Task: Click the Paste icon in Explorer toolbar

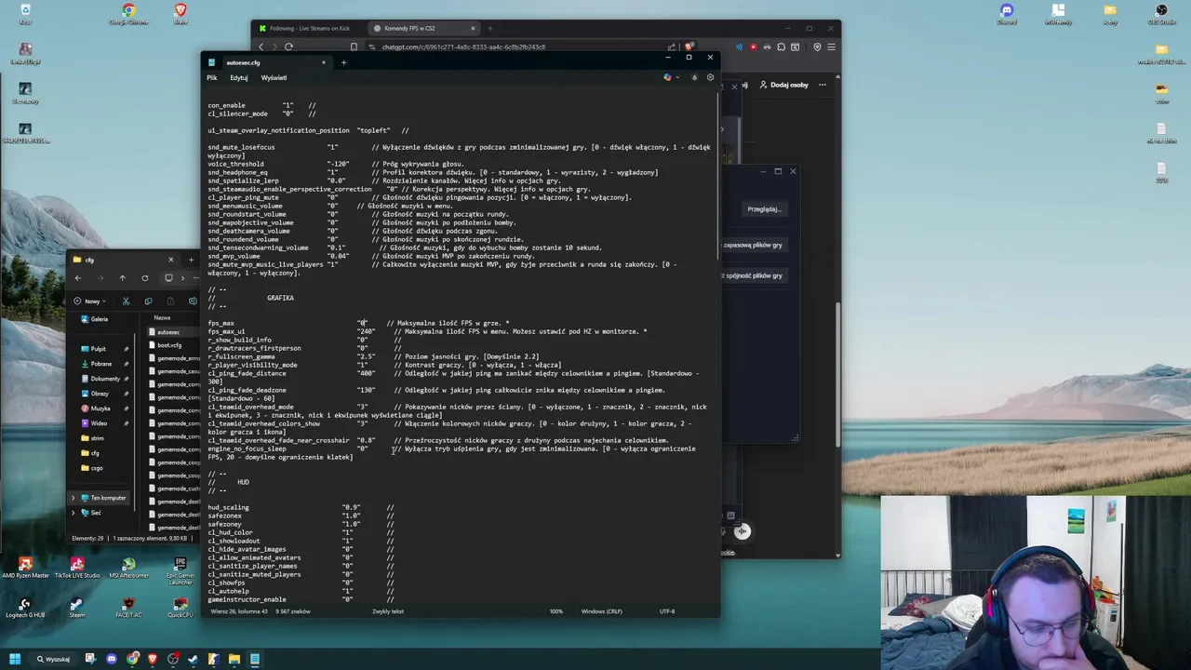Action: click(170, 301)
